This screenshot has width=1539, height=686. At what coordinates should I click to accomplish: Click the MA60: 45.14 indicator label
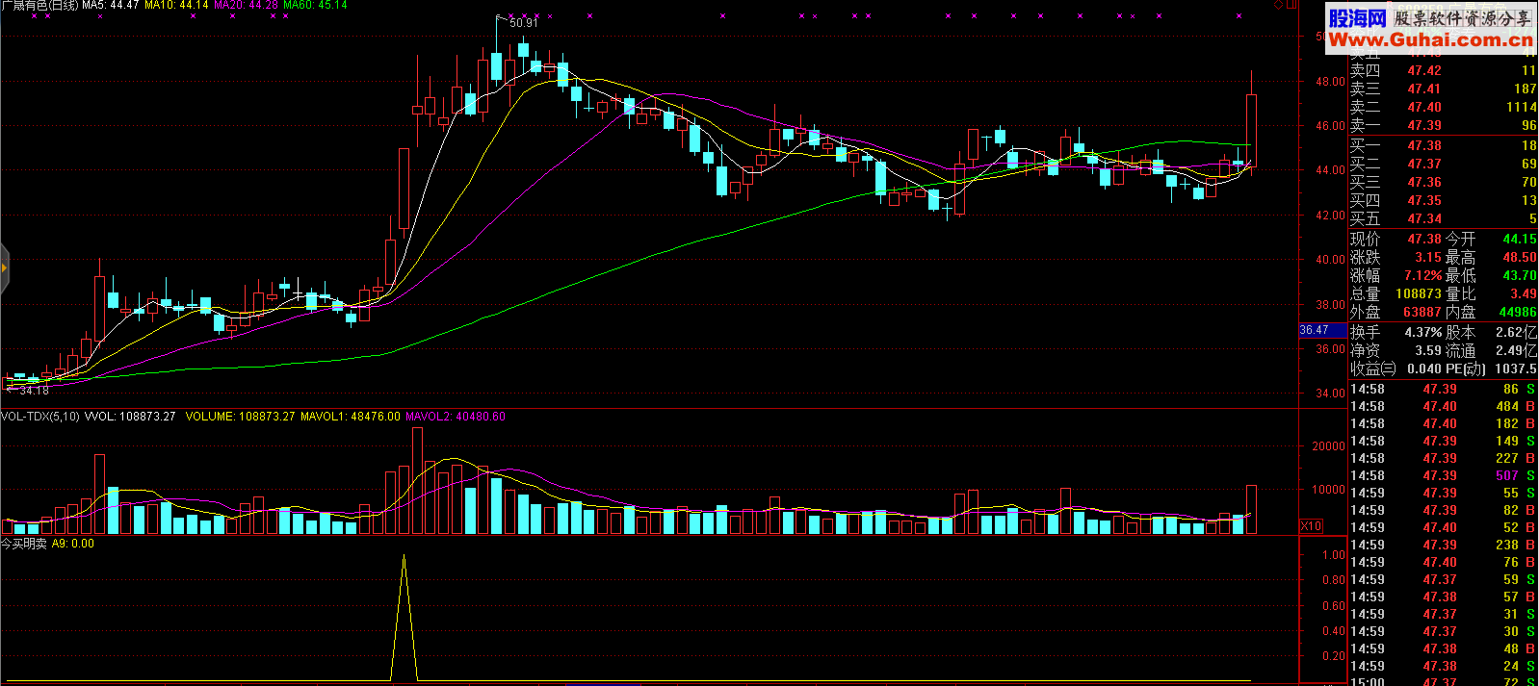[x=315, y=6]
